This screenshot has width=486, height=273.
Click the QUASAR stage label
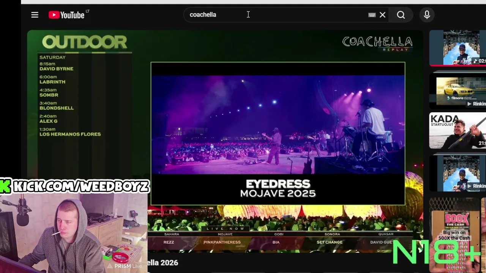pyautogui.click(x=386, y=234)
